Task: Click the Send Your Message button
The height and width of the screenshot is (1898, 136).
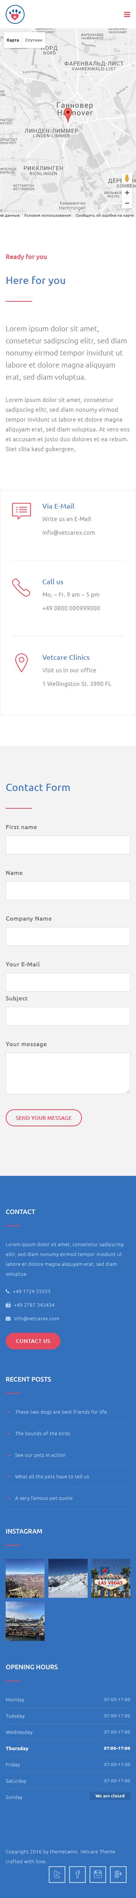Action: pos(43,1118)
